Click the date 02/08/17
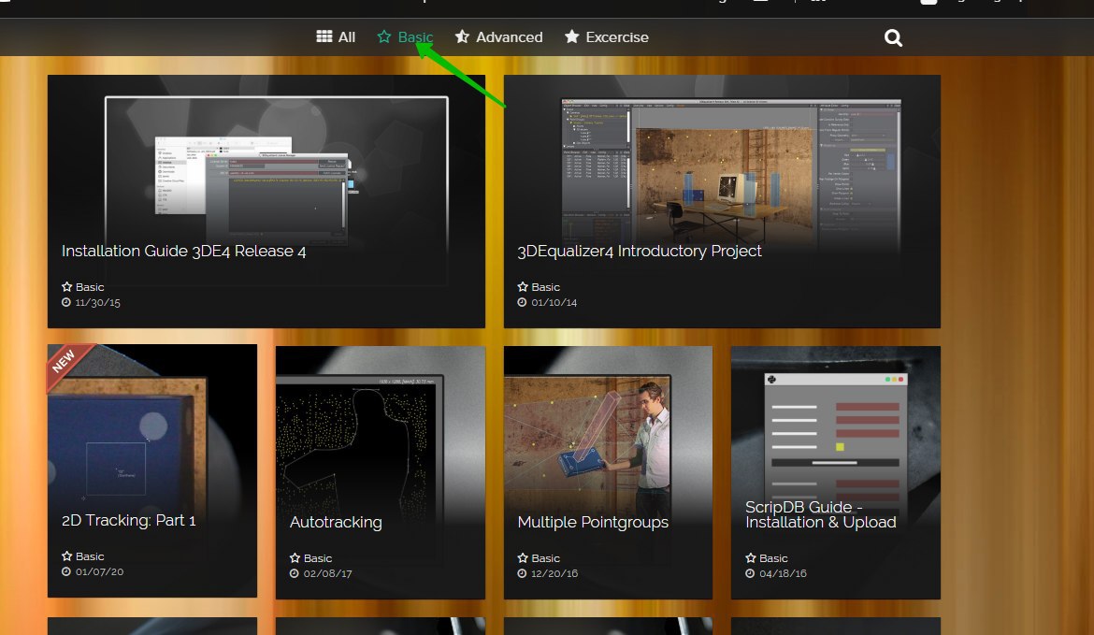The image size is (1094, 635). [327, 574]
